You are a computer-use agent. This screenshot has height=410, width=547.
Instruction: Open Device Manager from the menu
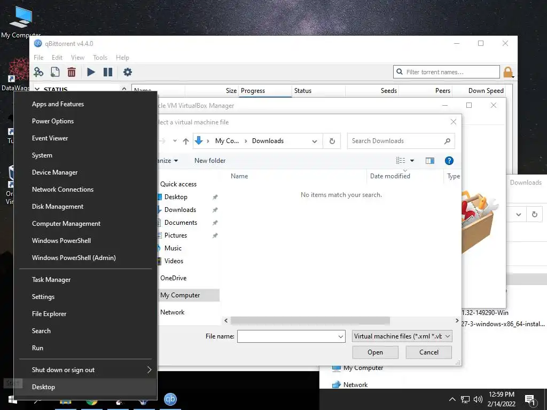coord(55,172)
